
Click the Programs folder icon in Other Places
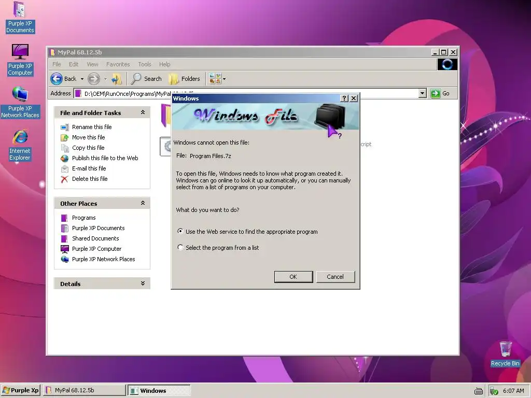64,218
